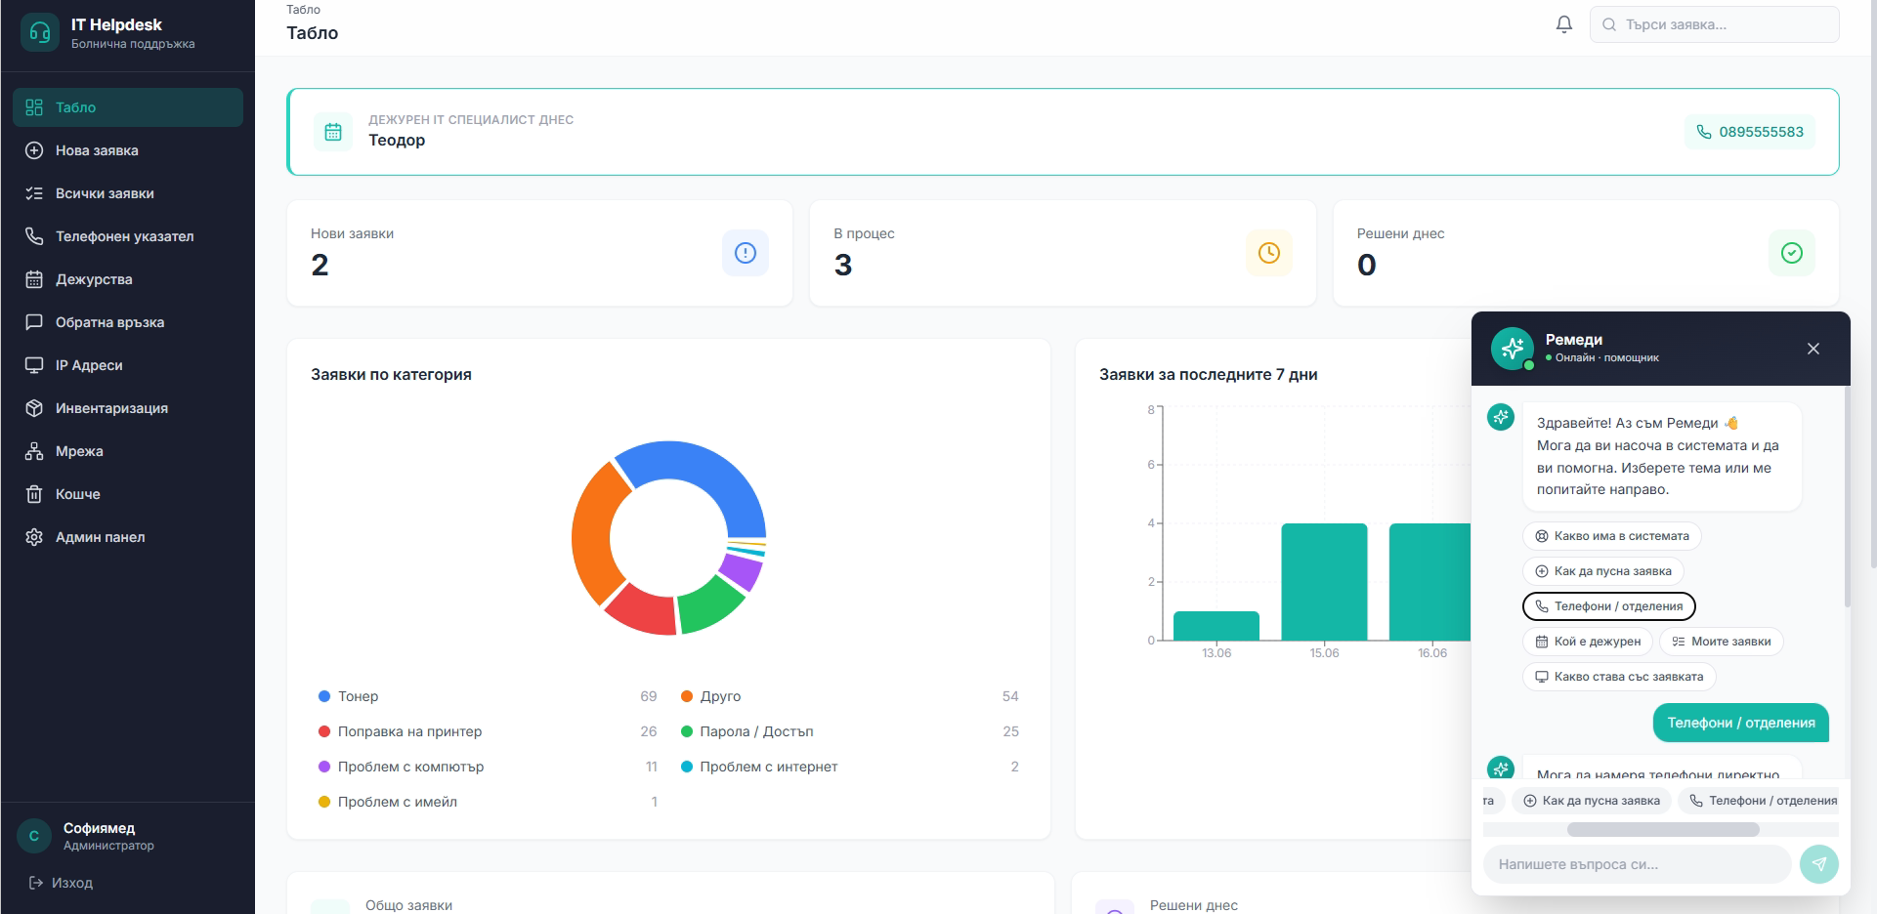Image resolution: width=1877 pixels, height=914 pixels.
Task: Click the speech bubble icon next to Обратна връзка
Action: (34, 322)
